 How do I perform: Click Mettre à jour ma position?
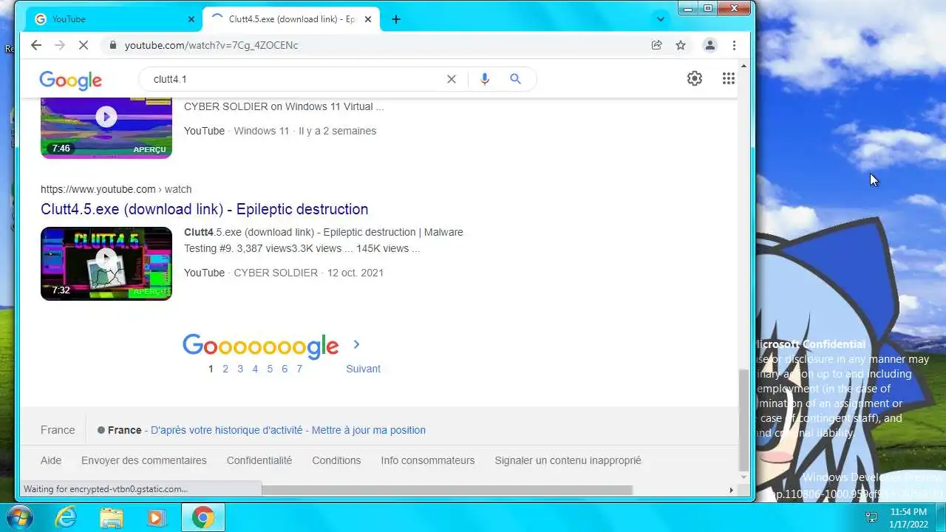tap(369, 430)
